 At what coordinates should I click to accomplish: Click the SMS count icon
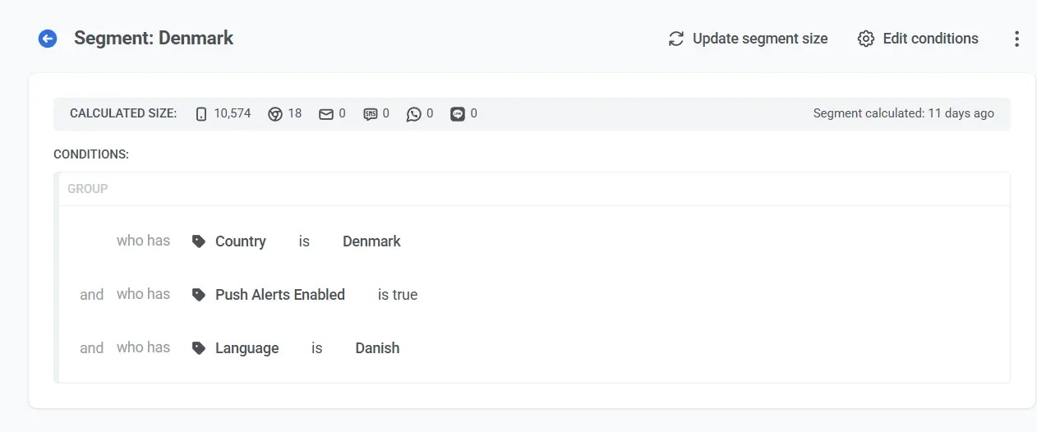[x=371, y=114]
